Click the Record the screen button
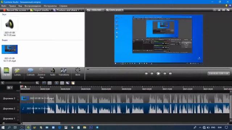This screenshot has height=130, width=232. pos(14,10)
